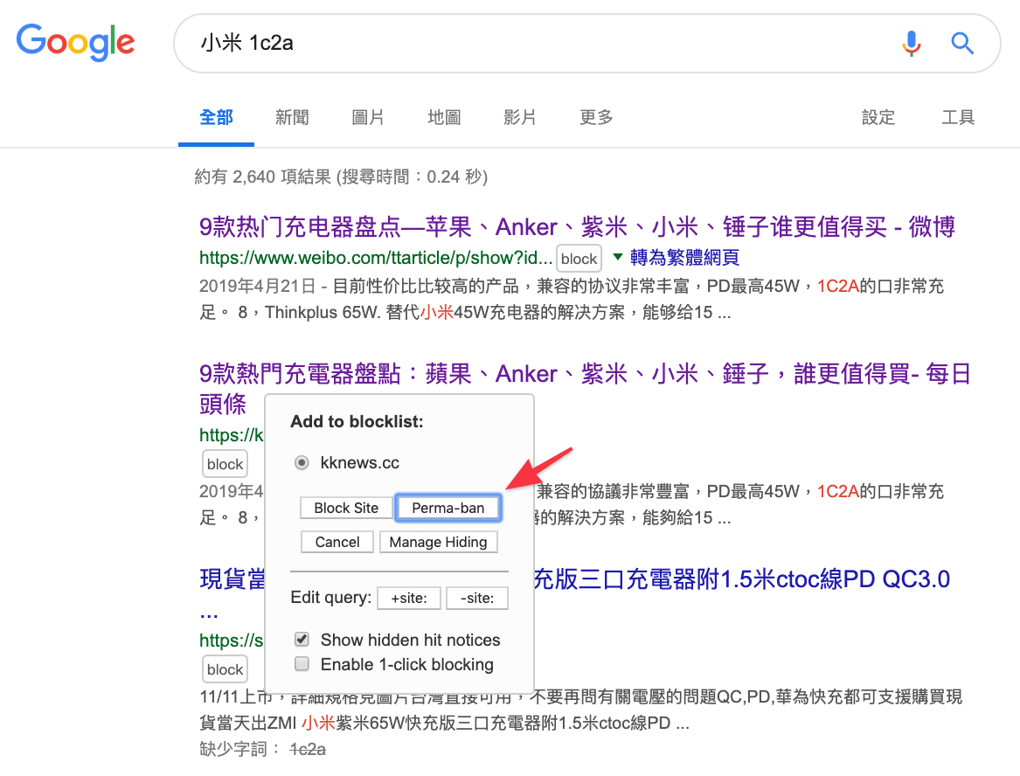Enable 1-click blocking checkbox

pyautogui.click(x=302, y=664)
